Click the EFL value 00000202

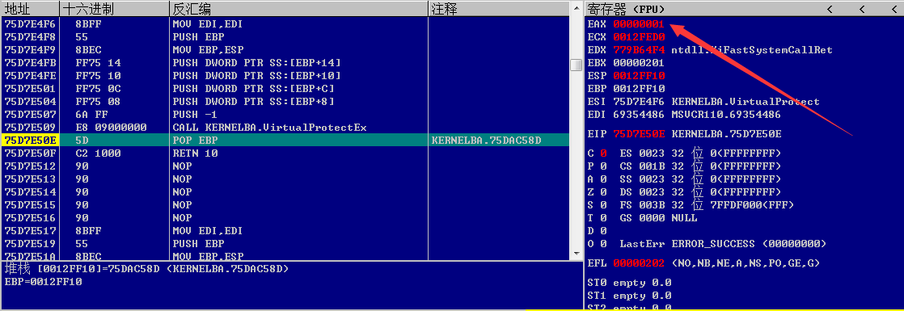click(639, 263)
